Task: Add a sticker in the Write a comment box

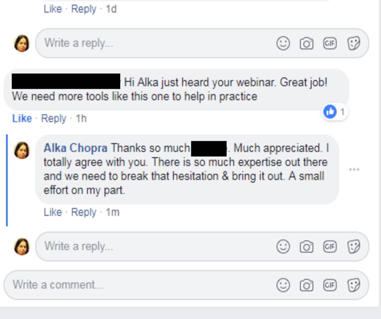Action: 353,285
